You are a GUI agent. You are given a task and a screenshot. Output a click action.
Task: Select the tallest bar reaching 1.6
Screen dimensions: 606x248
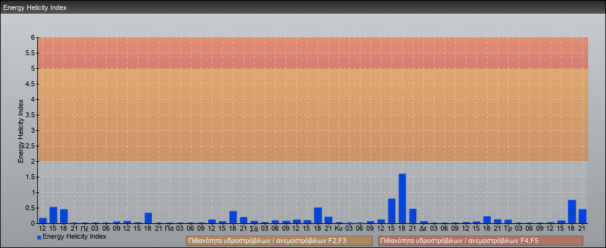(402, 198)
